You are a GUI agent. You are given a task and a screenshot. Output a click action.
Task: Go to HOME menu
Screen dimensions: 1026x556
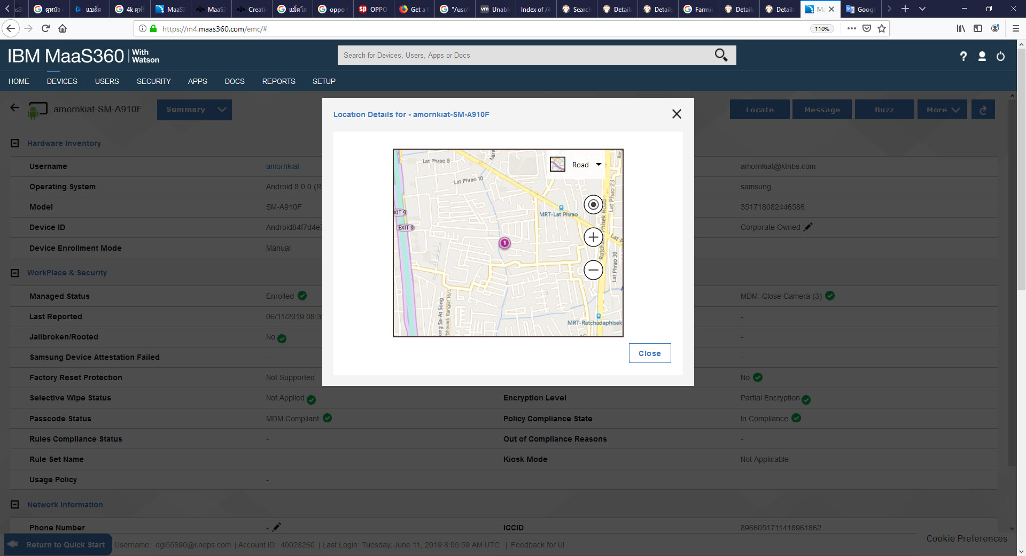pos(19,81)
